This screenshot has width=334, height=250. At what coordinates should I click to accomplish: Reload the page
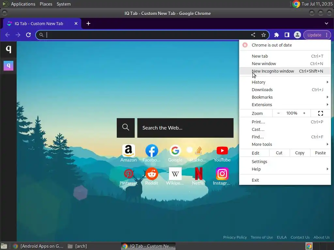pyautogui.click(x=28, y=35)
